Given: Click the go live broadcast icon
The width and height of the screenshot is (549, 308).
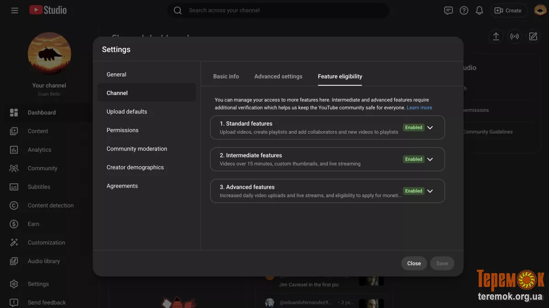Looking at the screenshot, I should [x=515, y=37].
